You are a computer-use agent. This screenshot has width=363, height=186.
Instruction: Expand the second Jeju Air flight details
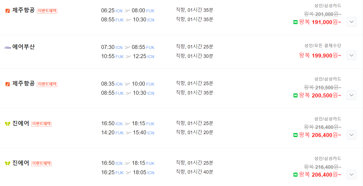point(351,95)
